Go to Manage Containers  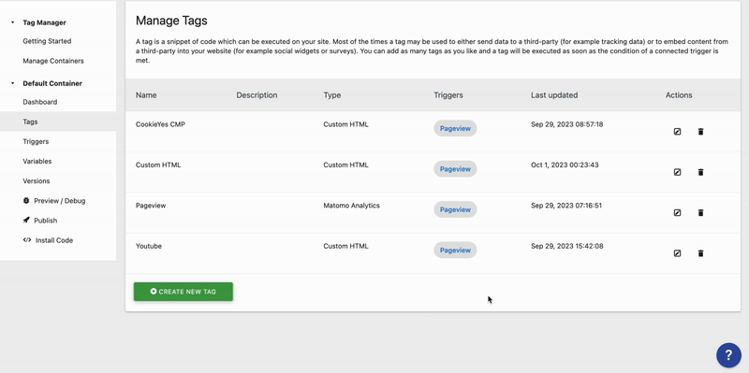pyautogui.click(x=53, y=61)
